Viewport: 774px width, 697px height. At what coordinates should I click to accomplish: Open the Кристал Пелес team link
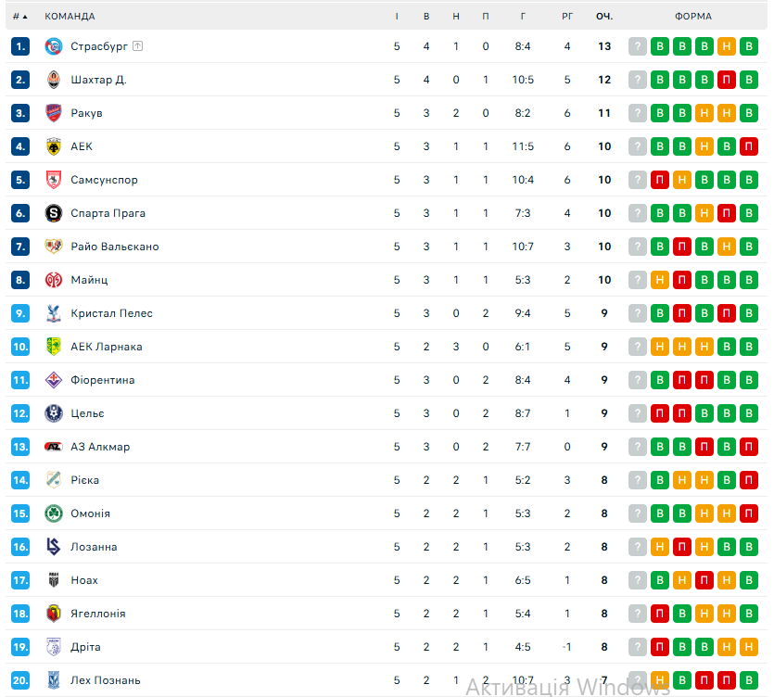[111, 313]
